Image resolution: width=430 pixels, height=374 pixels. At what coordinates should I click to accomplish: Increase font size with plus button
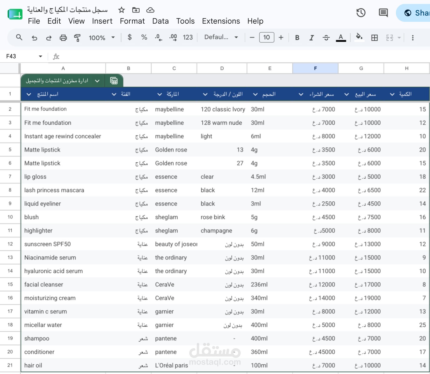tap(281, 37)
